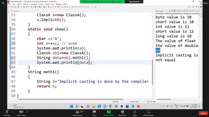Show hidden system tray icons
The width and height of the screenshot is (209, 117).
tap(164, 106)
